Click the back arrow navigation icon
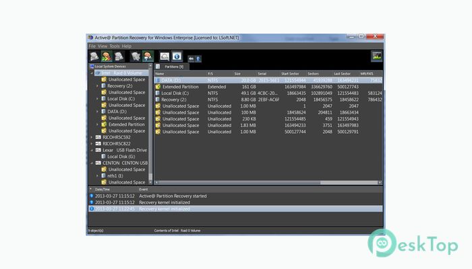472x269 pixels. (x=191, y=59)
